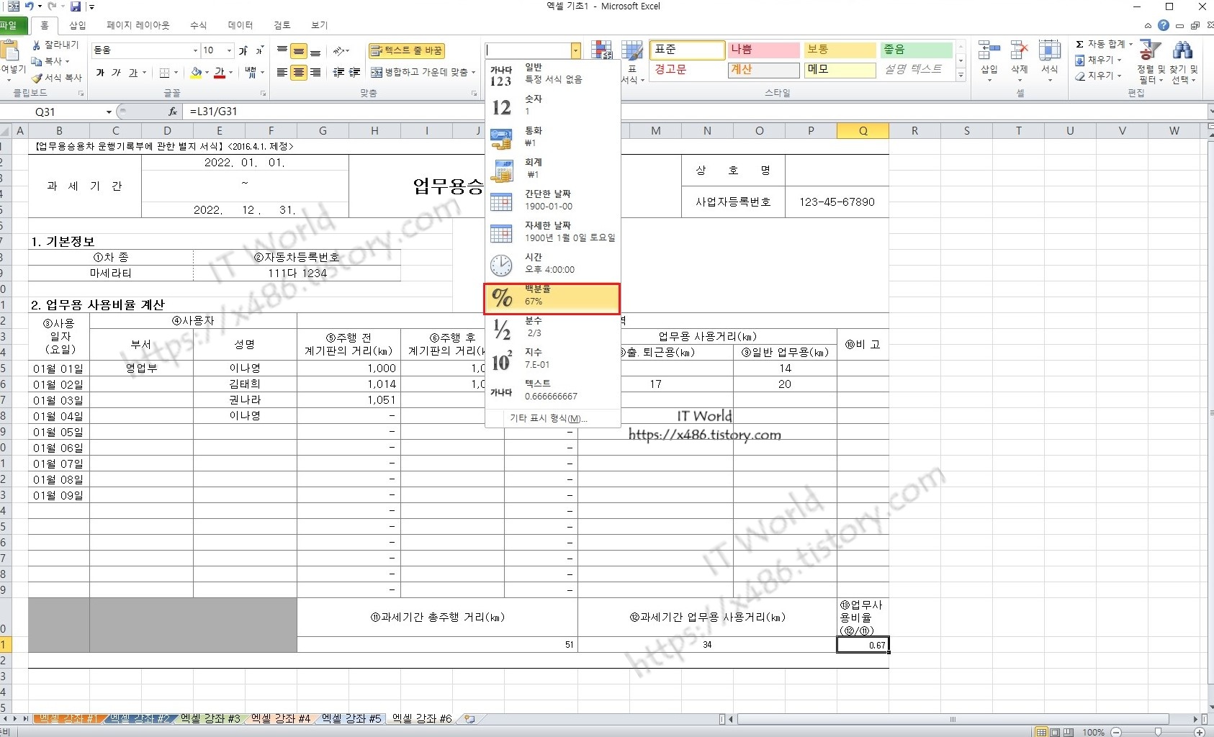Open Find & Select binoculars icon
Image resolution: width=1214 pixels, height=737 pixels.
(x=1182, y=50)
